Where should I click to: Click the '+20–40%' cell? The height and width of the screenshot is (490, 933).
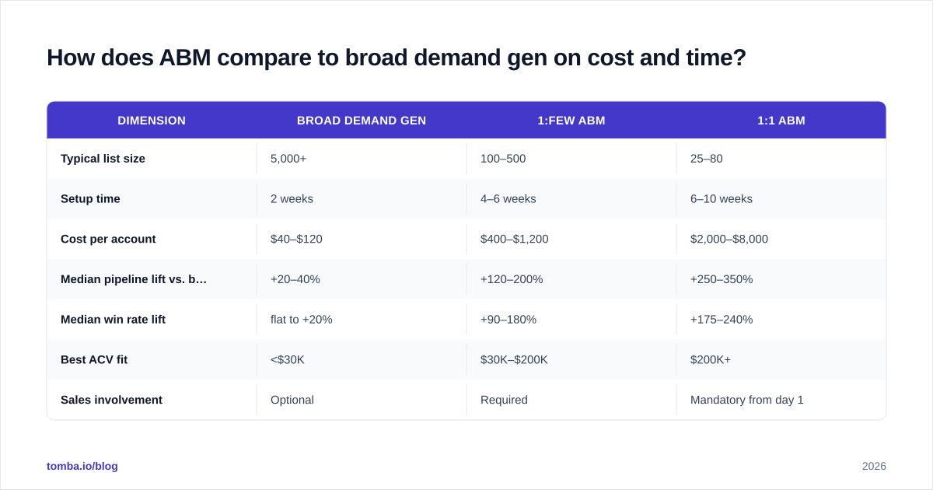295,279
